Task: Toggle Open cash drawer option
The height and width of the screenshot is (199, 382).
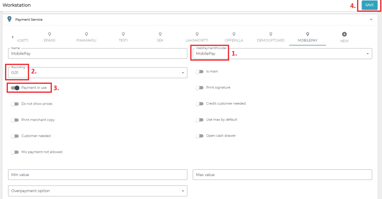Action: (199, 136)
